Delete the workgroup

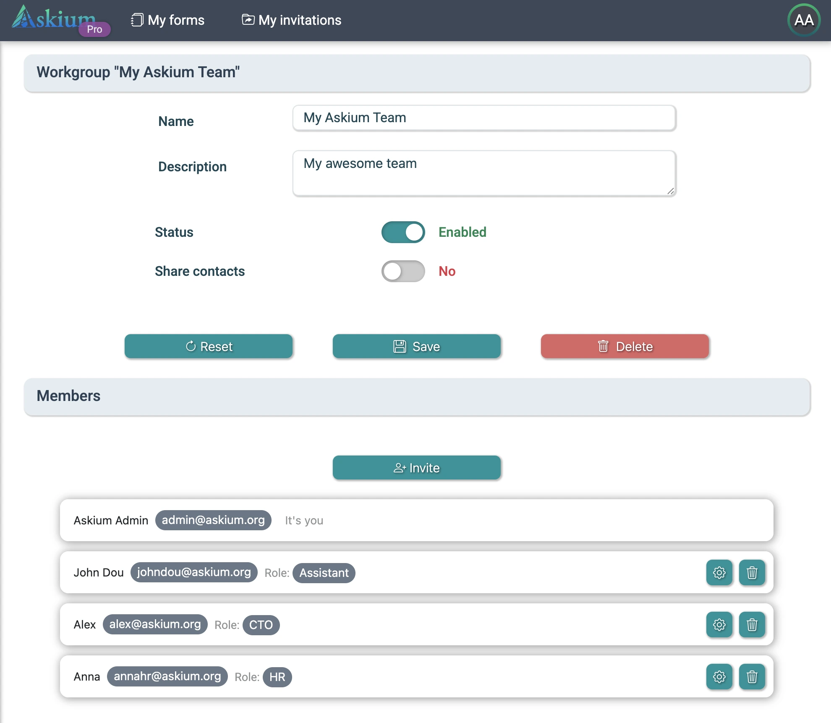625,346
